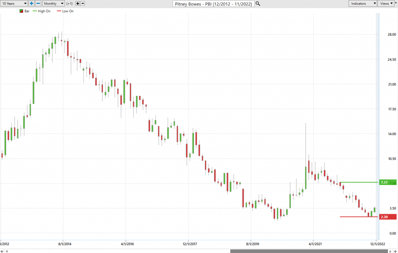Click the 0.00 price axis label
This screenshot has height=253, width=398.
[393, 234]
